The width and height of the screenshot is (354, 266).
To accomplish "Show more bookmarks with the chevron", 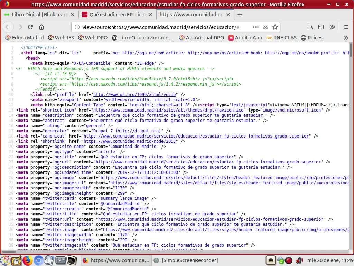I will tap(346, 37).
